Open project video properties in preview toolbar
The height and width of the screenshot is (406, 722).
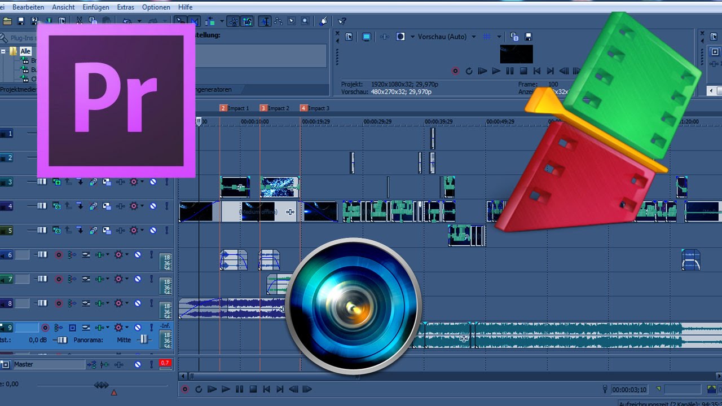point(349,37)
